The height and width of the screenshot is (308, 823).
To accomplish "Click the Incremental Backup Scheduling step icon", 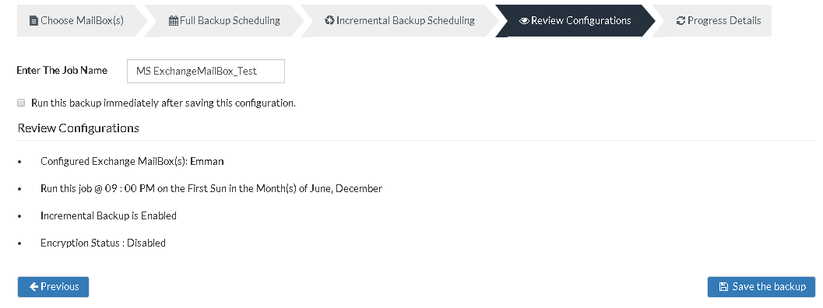I will tap(329, 20).
